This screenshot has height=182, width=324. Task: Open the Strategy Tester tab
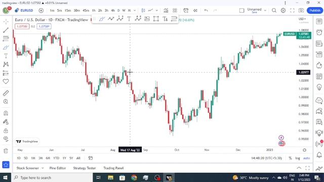(x=85, y=168)
